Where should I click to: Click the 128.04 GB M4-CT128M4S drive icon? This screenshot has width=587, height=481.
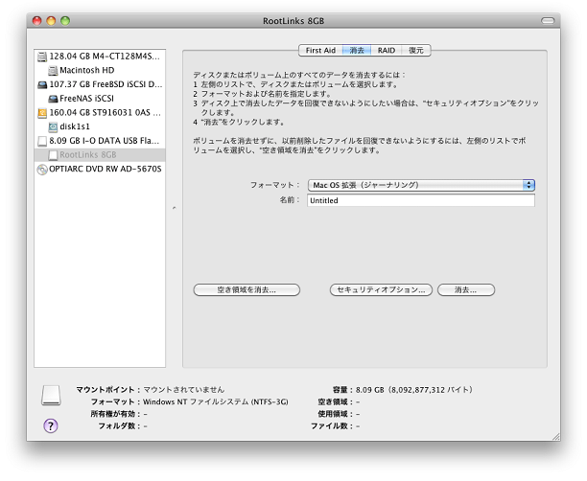click(x=42, y=57)
